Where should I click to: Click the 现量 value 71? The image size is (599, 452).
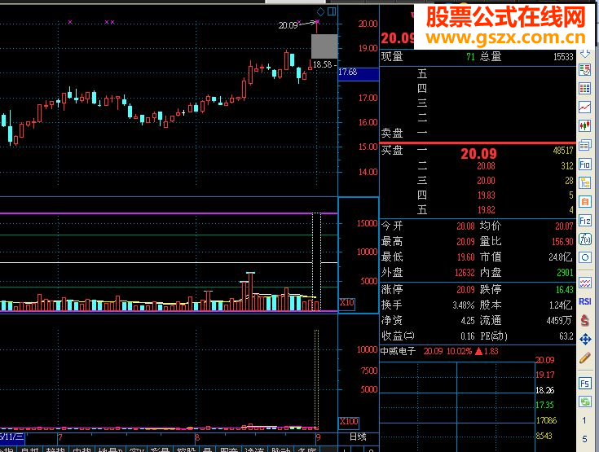click(470, 57)
